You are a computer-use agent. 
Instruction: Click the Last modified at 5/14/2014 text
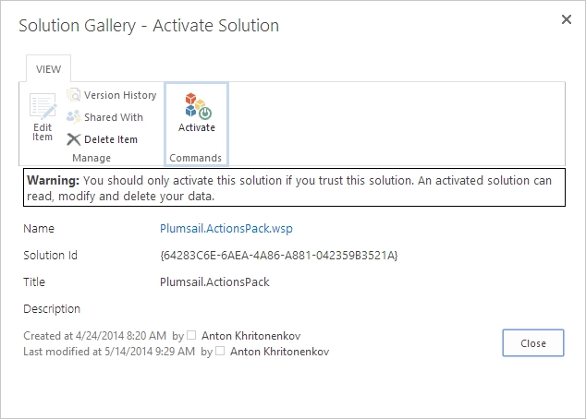[x=109, y=352]
